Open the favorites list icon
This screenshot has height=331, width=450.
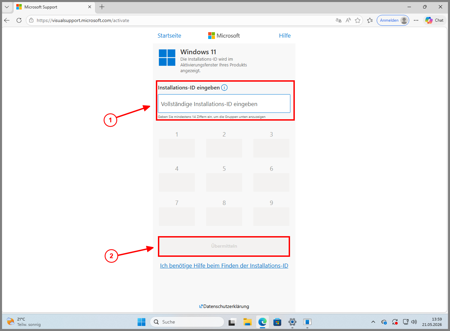tap(370, 20)
